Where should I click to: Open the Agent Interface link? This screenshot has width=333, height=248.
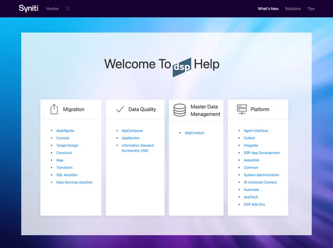(x=256, y=131)
